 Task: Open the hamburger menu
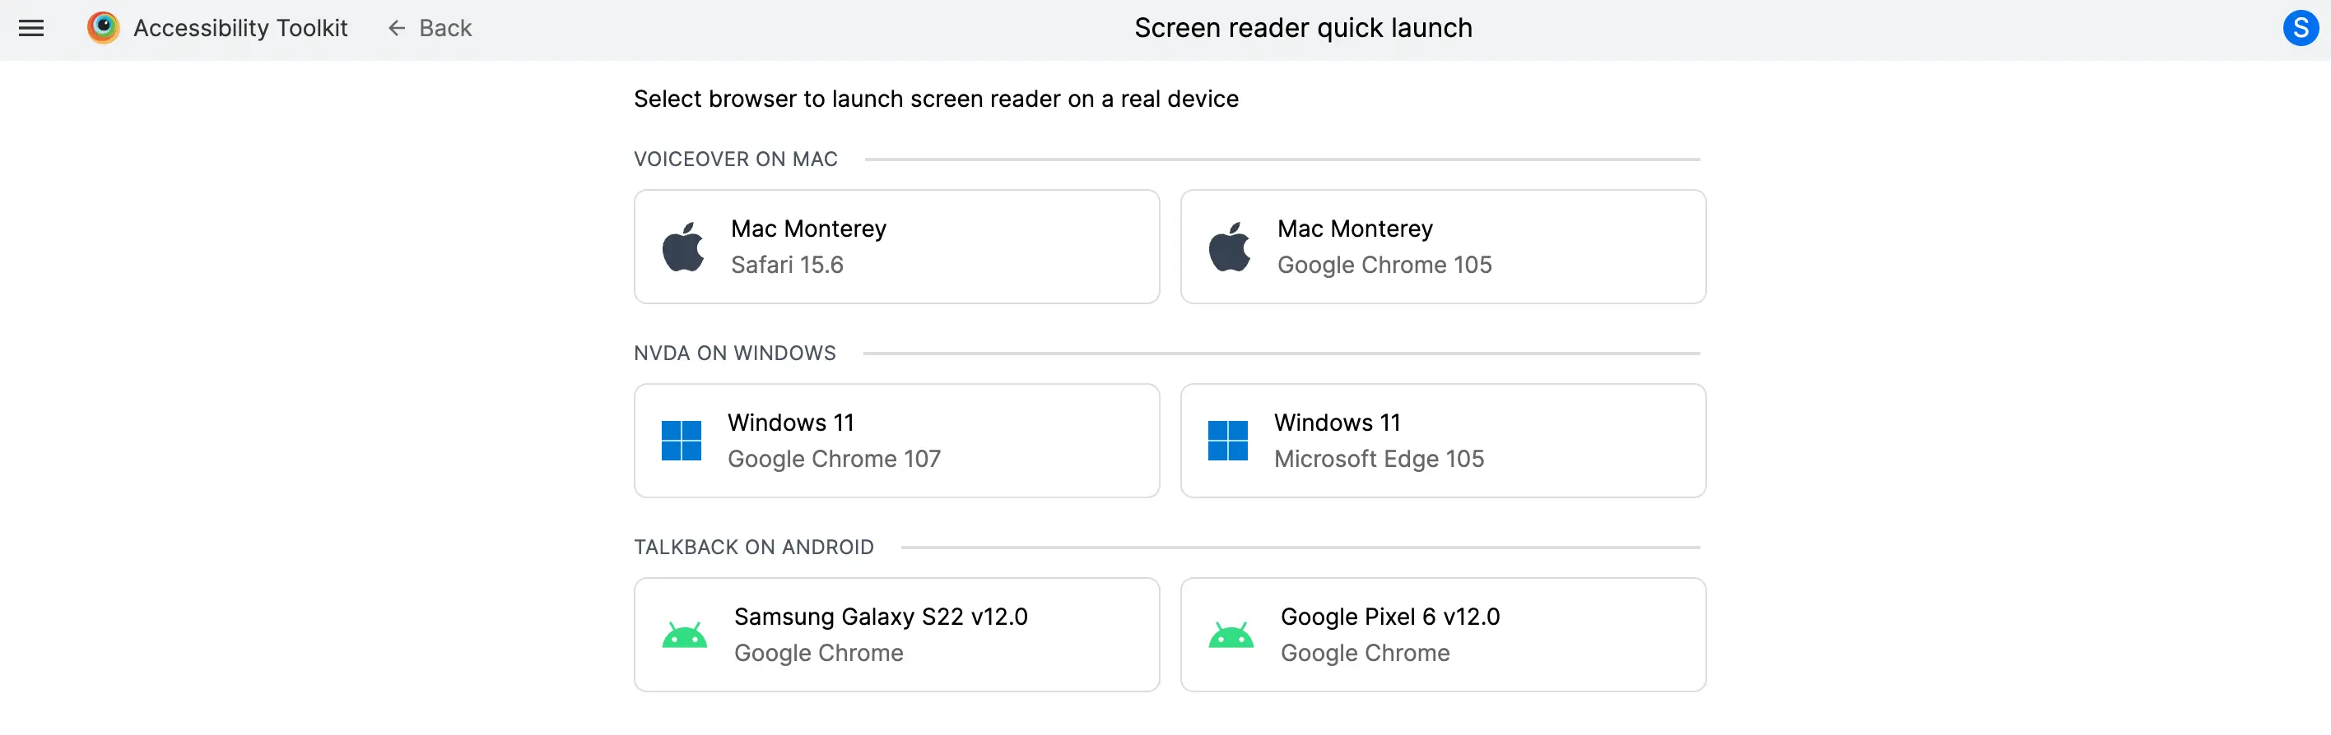pos(31,28)
